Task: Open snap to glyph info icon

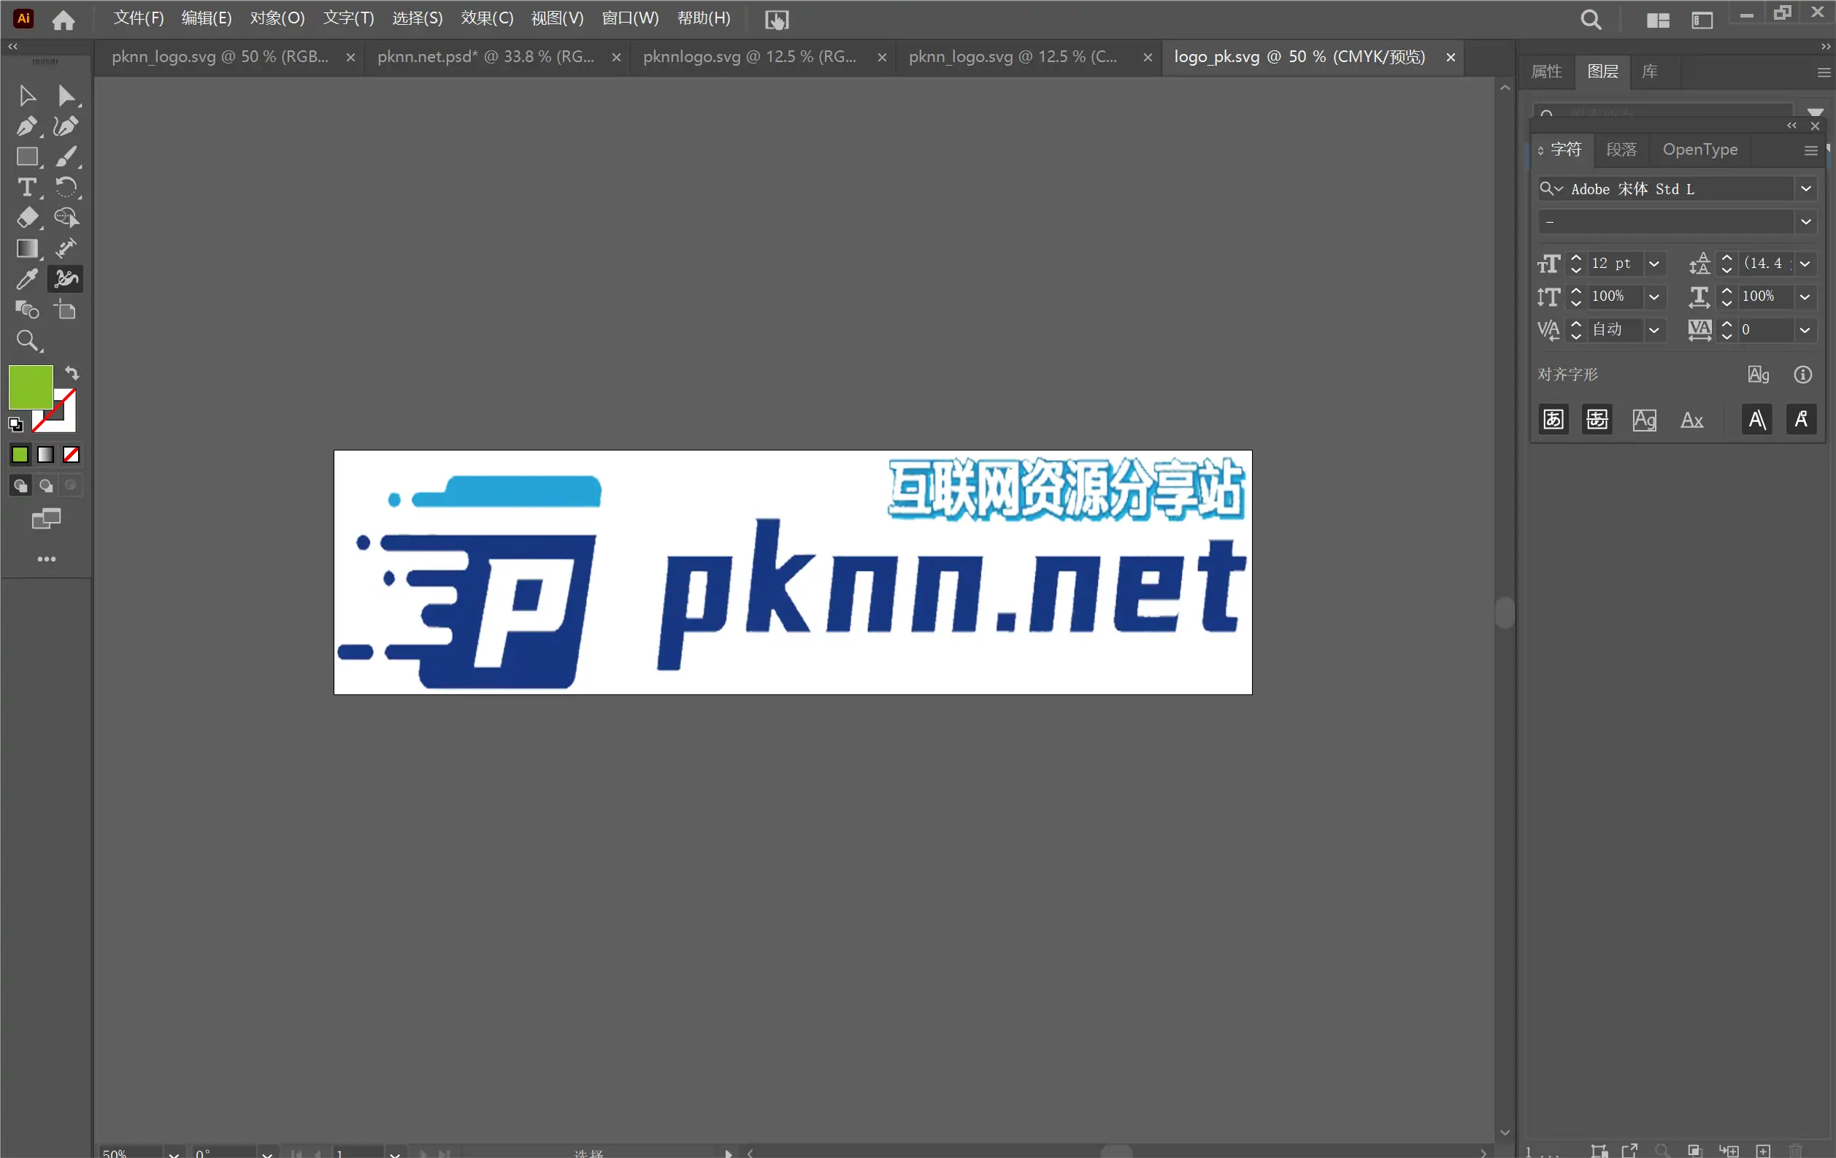Action: pos(1802,375)
